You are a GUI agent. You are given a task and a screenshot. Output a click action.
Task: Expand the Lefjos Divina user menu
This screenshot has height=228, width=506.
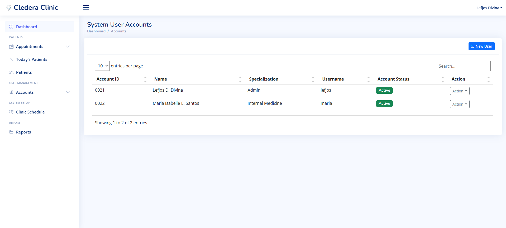click(x=489, y=8)
